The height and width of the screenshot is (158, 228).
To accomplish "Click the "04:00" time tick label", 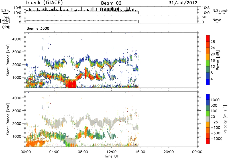I will click(54, 152).
